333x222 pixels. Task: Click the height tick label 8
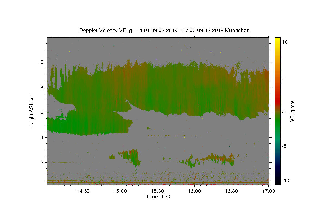click(42, 87)
